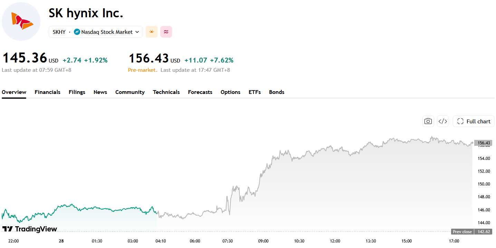Image resolution: width=496 pixels, height=248 pixels.
Task: Select the ETFs tab
Action: 255,92
